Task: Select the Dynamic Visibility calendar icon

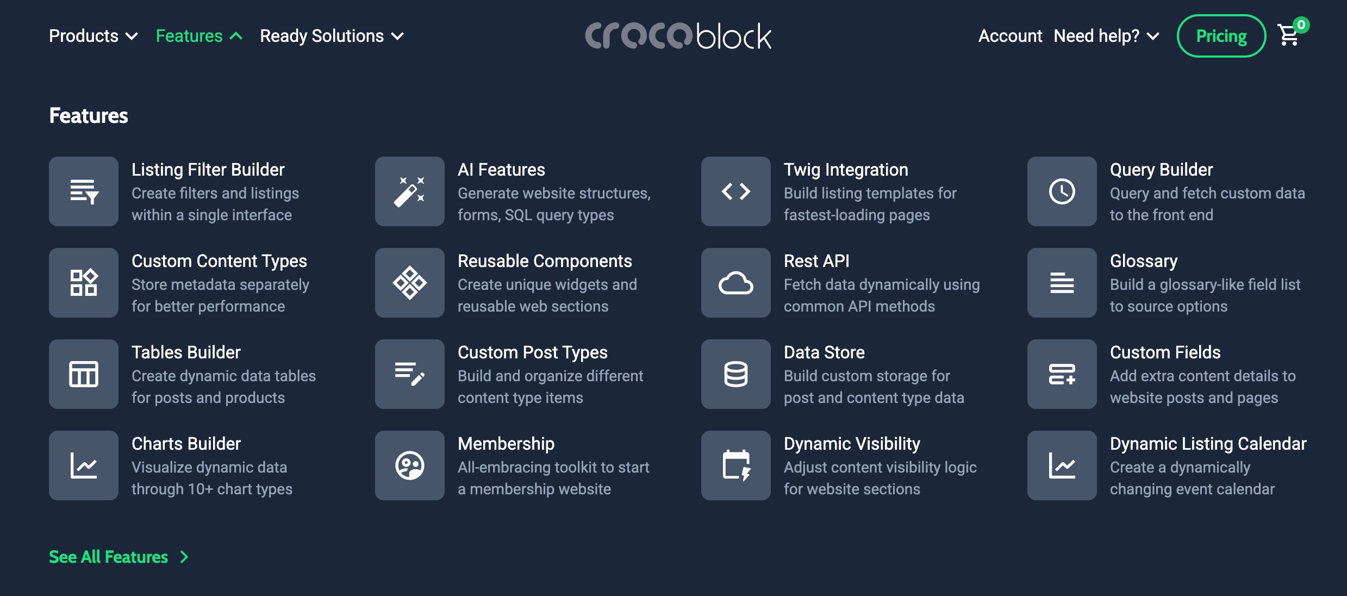Action: click(x=735, y=465)
